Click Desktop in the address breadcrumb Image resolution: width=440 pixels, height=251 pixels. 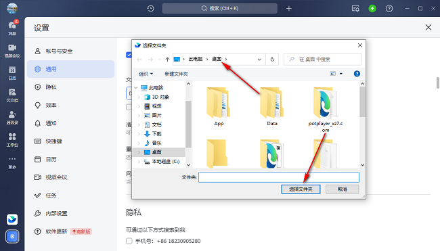pos(217,59)
